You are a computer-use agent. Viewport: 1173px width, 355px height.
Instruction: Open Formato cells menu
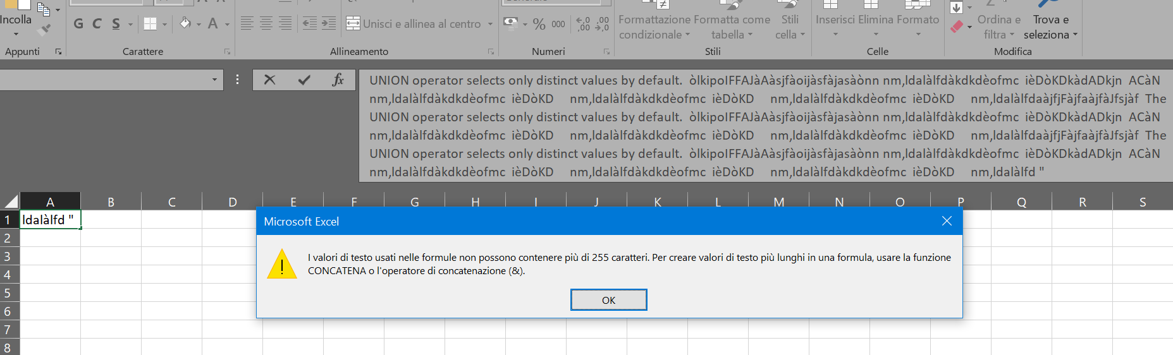click(x=918, y=21)
